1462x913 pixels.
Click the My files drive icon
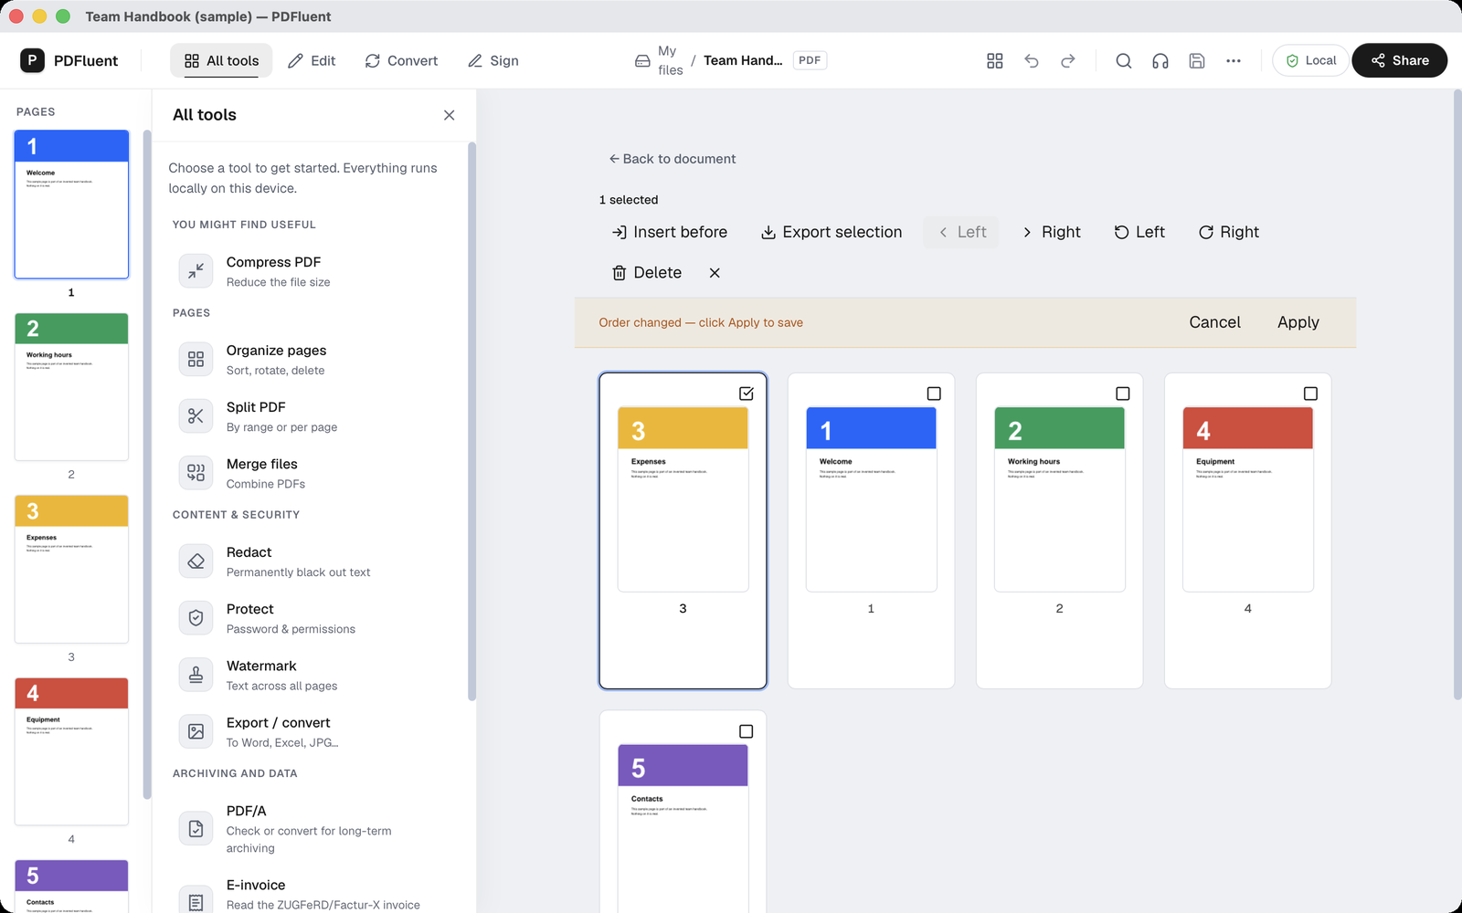tap(642, 60)
